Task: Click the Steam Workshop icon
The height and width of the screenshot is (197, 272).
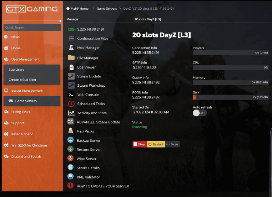Action: (x=71, y=86)
